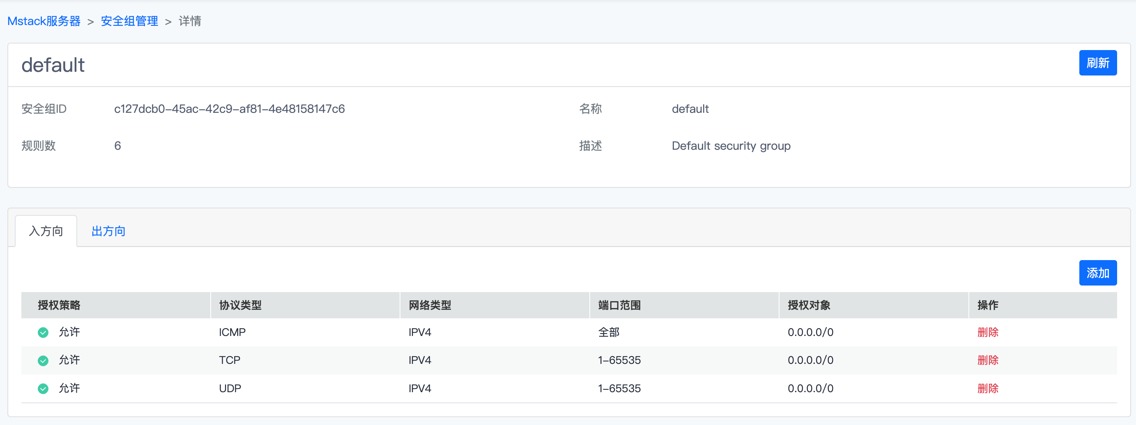Click the Default security group description
1136x425 pixels.
[731, 146]
